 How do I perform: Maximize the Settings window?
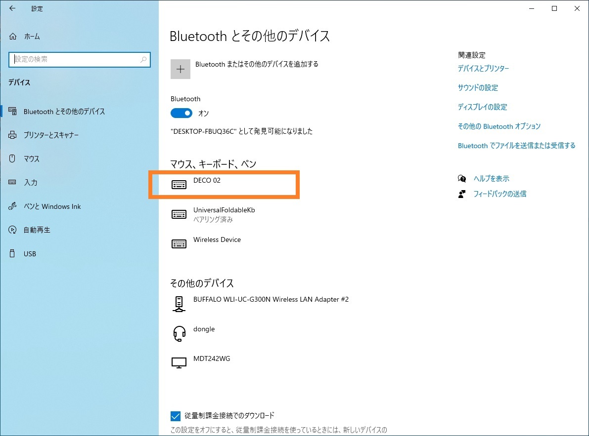(554, 8)
